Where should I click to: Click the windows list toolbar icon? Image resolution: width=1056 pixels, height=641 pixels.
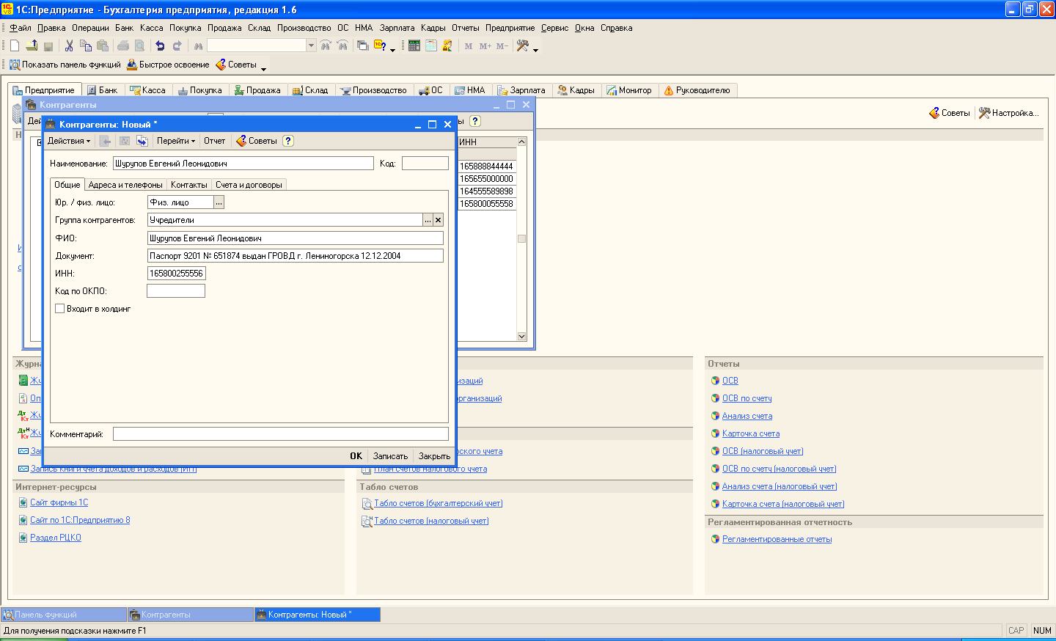click(x=362, y=45)
